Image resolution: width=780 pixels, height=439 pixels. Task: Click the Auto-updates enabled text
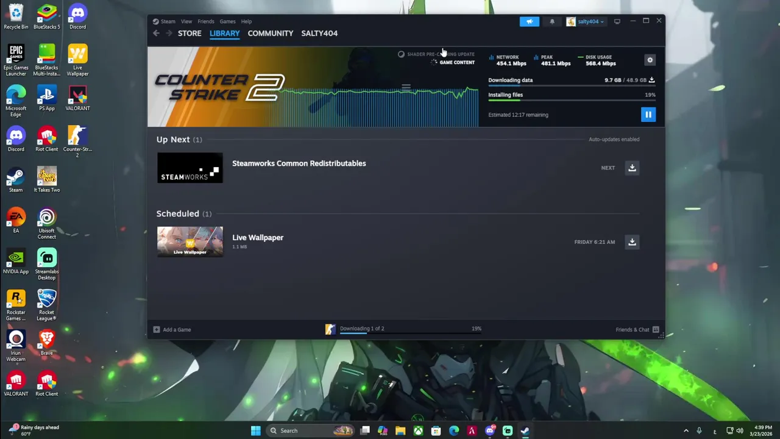coord(614,139)
